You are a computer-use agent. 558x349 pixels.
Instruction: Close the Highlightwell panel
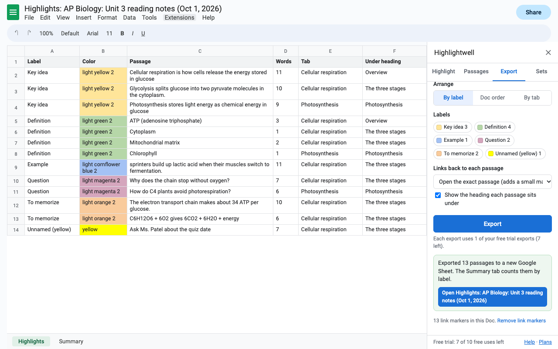pyautogui.click(x=548, y=53)
